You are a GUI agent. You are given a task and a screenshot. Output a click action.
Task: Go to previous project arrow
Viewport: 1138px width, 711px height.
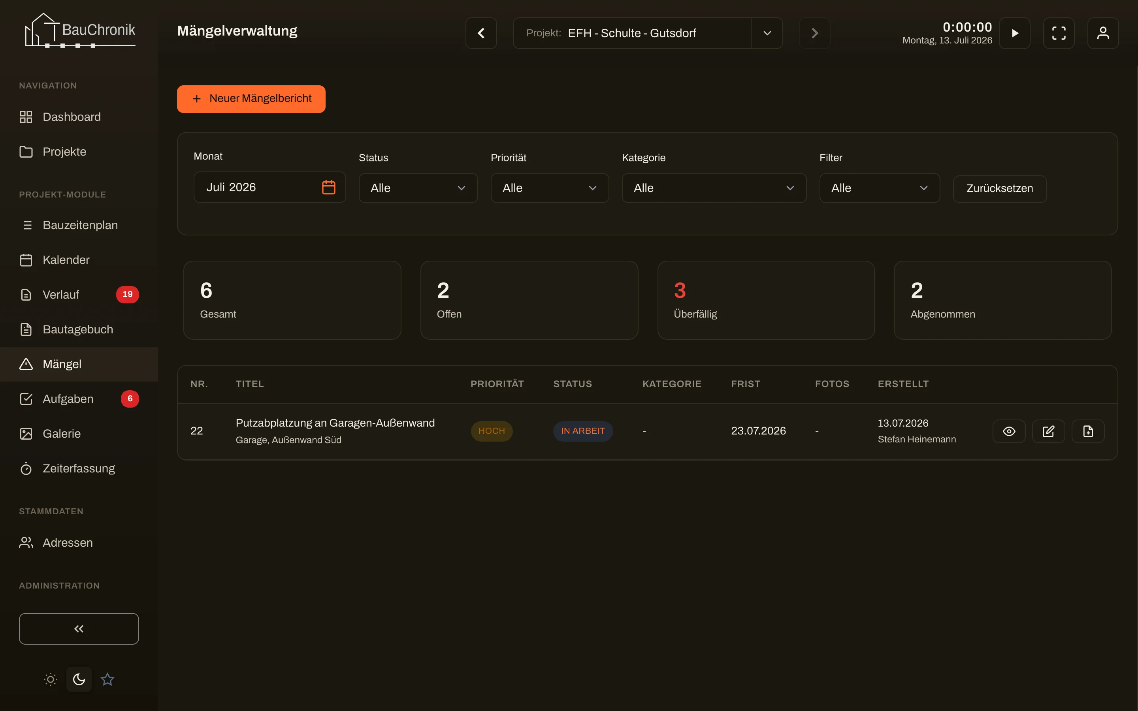481,33
